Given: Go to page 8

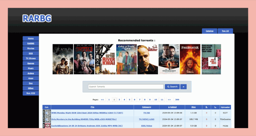Looking at the screenshot, I should [145, 100].
